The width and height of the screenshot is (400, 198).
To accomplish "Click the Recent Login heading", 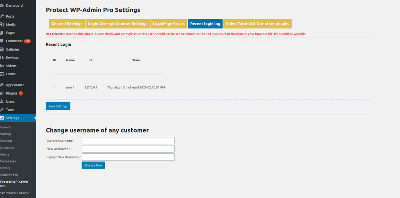I will pos(58,44).
